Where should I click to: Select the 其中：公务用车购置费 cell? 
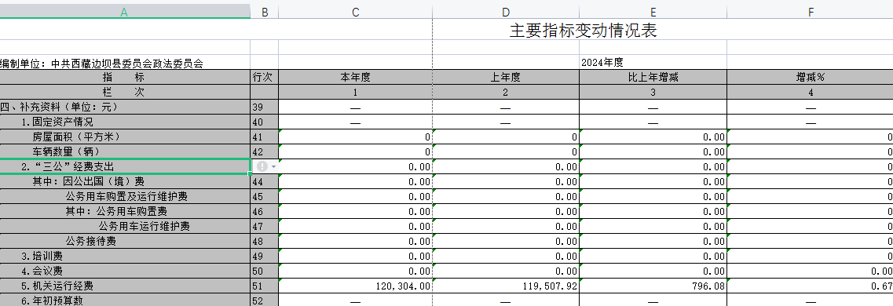point(125,211)
